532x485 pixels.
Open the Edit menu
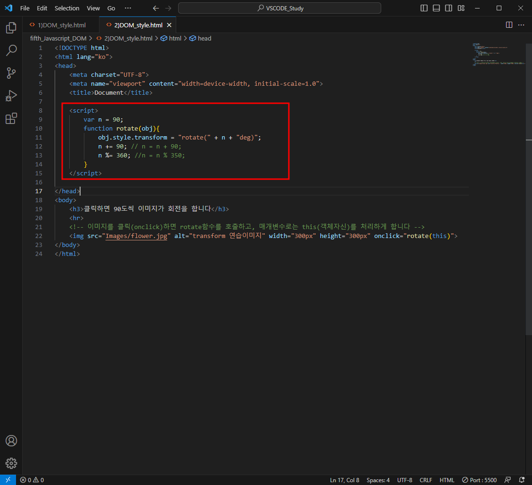42,8
